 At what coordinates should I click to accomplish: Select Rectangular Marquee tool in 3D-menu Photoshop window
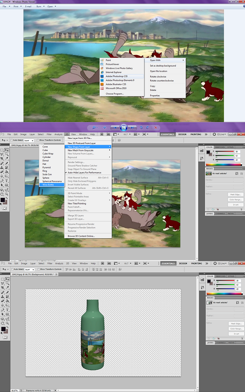(2, 150)
